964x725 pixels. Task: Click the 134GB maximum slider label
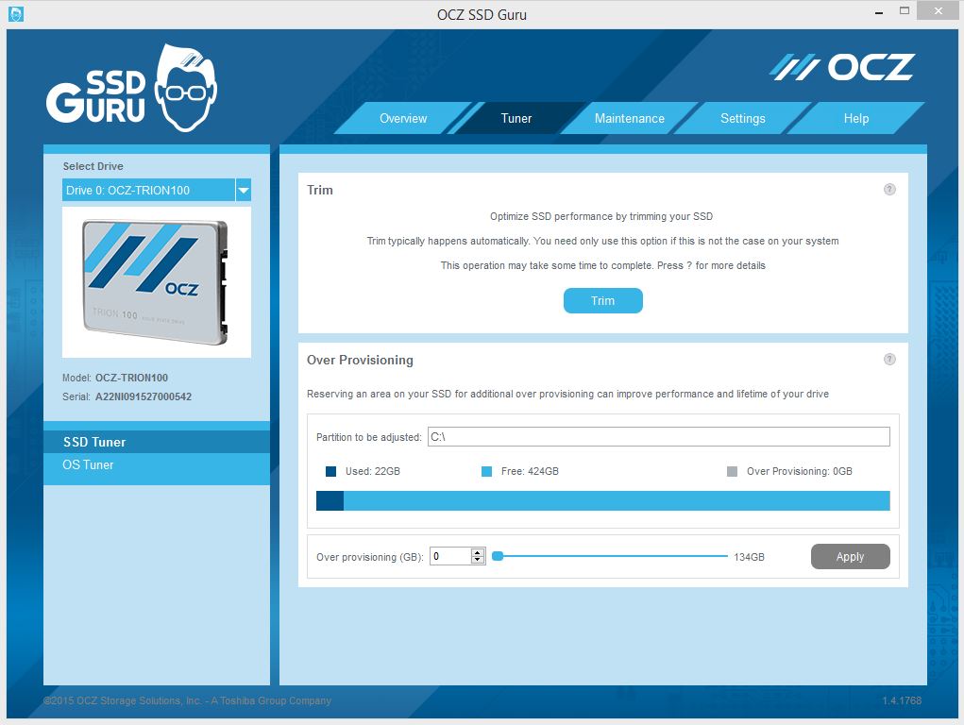[749, 557]
